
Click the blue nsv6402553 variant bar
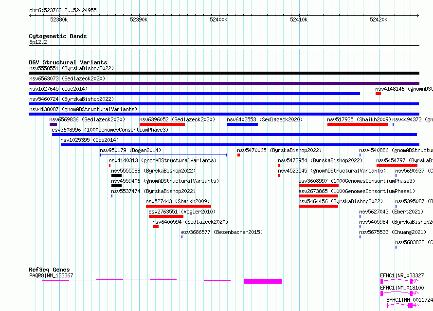[x=242, y=124]
